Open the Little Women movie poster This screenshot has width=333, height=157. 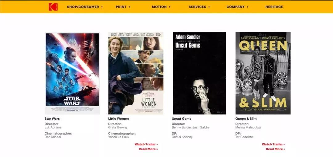coord(136,73)
